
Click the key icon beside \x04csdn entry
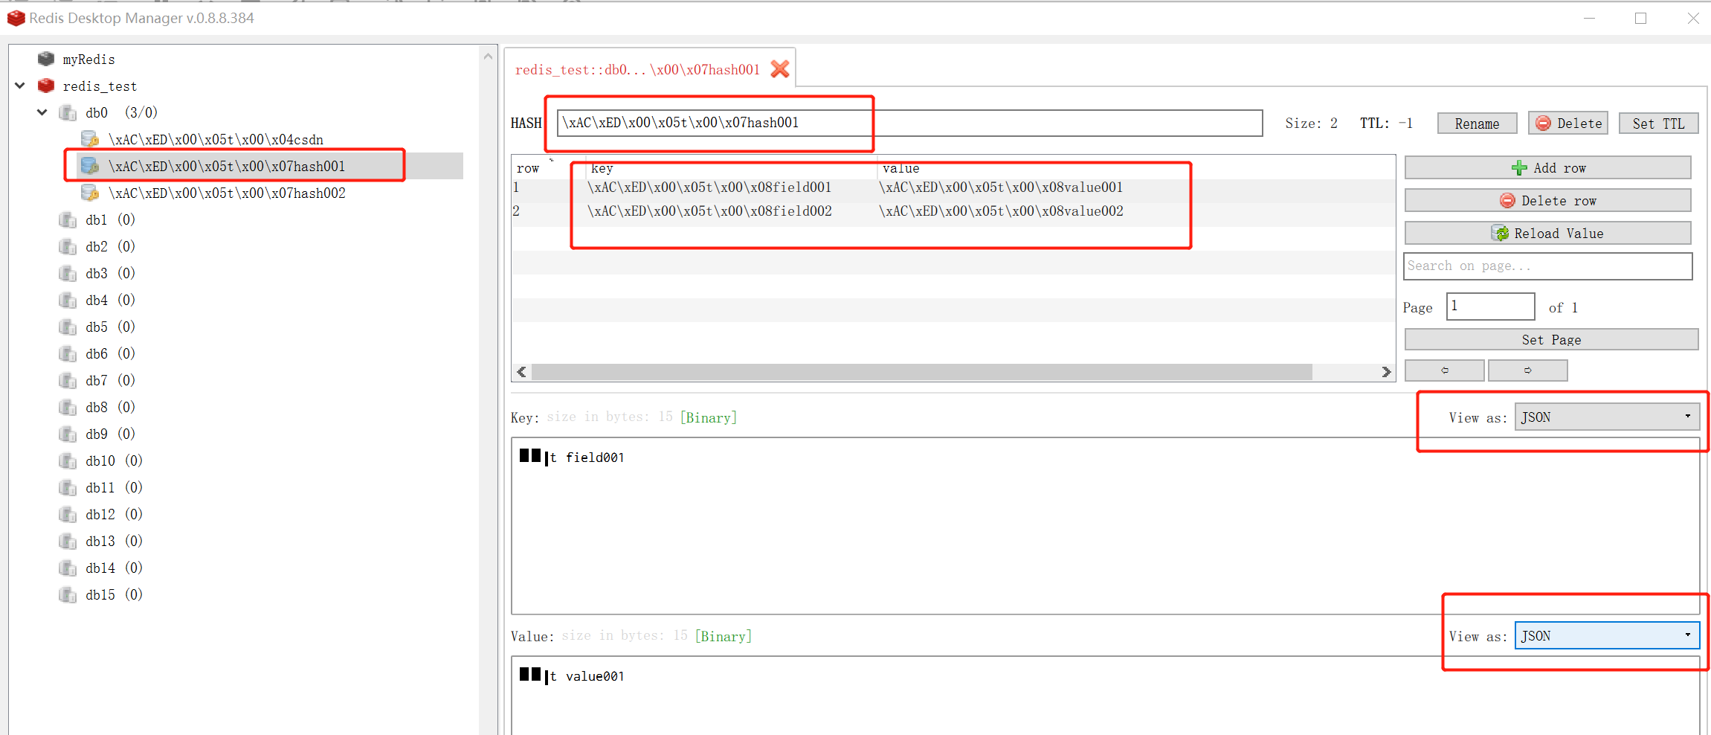pos(90,139)
